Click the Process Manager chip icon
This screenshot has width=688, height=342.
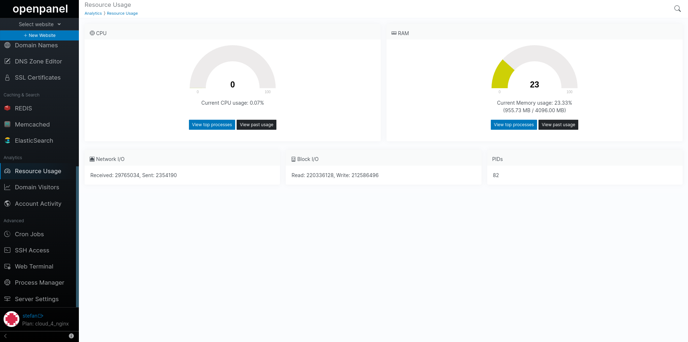tap(7, 282)
